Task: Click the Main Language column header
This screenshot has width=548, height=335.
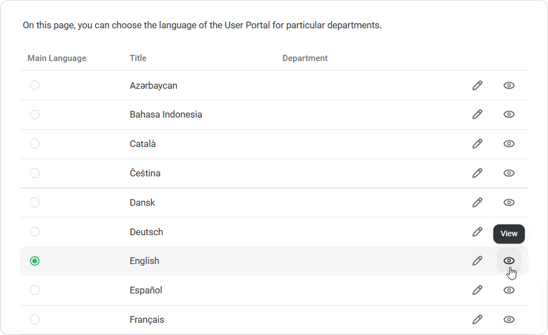Action: [57, 58]
